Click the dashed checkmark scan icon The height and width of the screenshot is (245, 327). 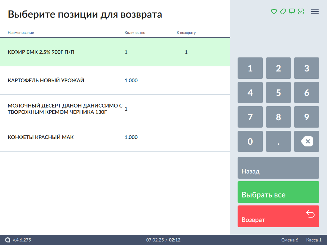(x=300, y=11)
